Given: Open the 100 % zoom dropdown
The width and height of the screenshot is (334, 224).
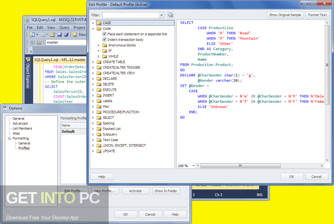Looking at the screenshot, I should click(193, 166).
